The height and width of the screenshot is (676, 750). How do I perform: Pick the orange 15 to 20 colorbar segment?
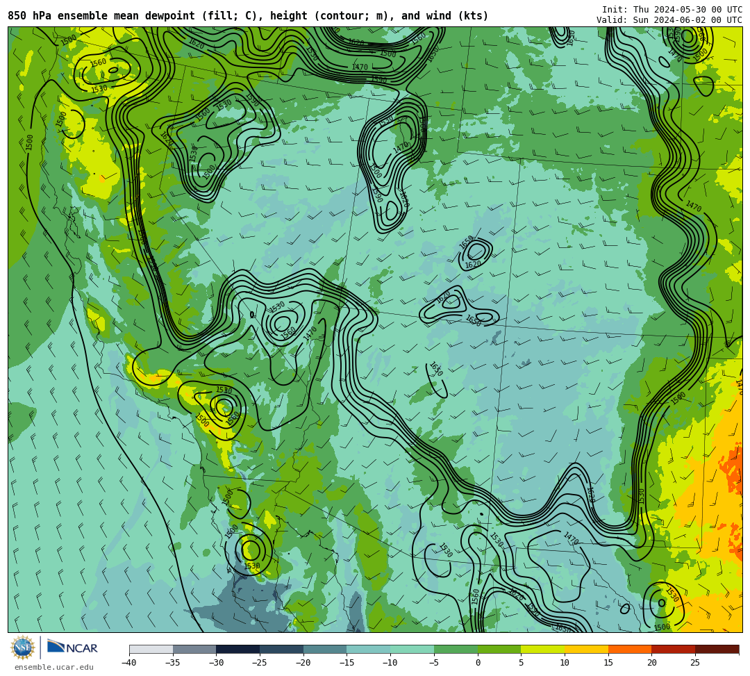[630, 649]
